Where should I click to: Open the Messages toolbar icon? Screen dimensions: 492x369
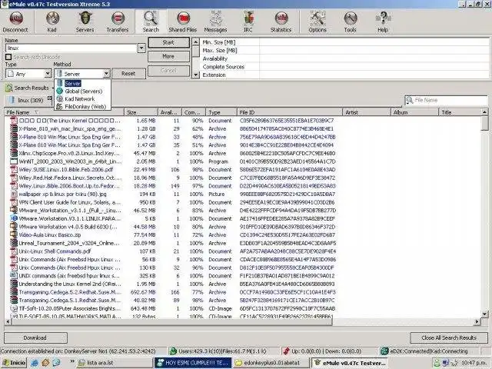(215, 18)
